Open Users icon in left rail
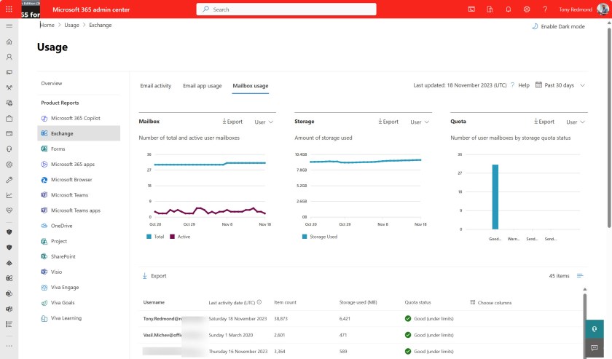 pyautogui.click(x=9, y=57)
